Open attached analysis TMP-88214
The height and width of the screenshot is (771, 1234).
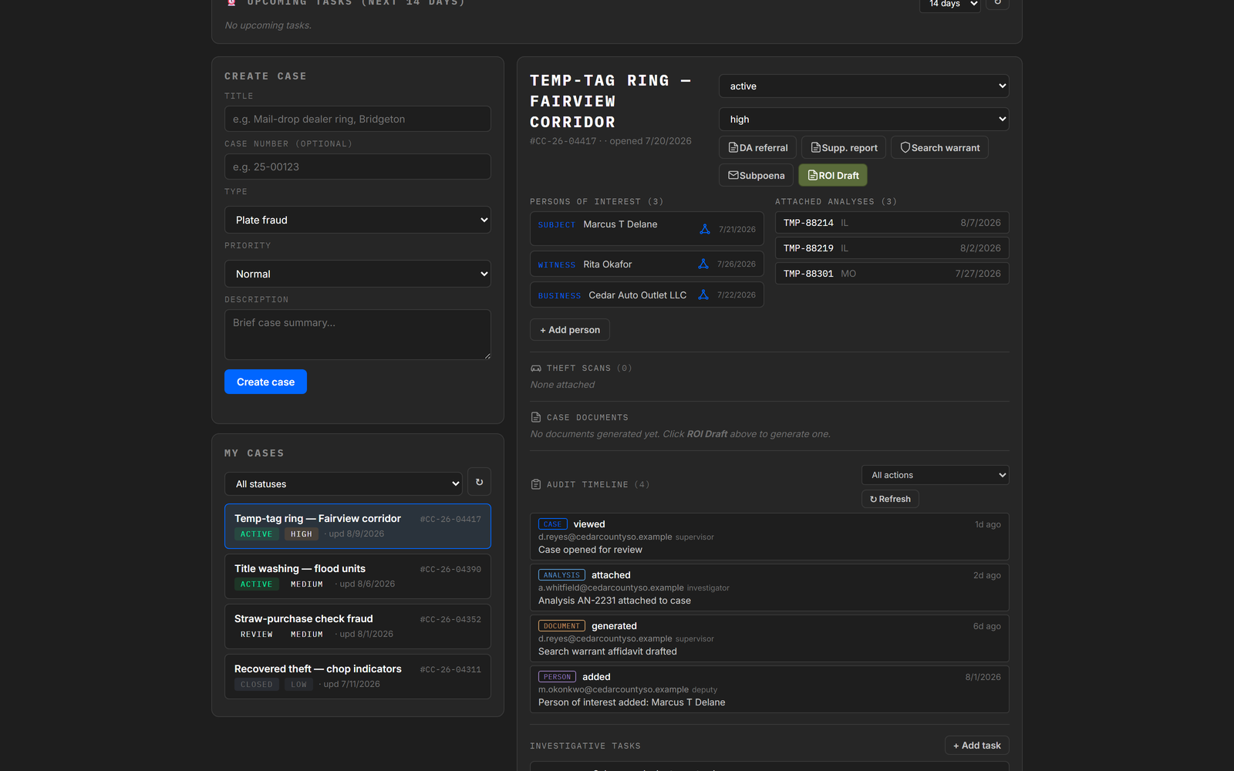point(892,223)
